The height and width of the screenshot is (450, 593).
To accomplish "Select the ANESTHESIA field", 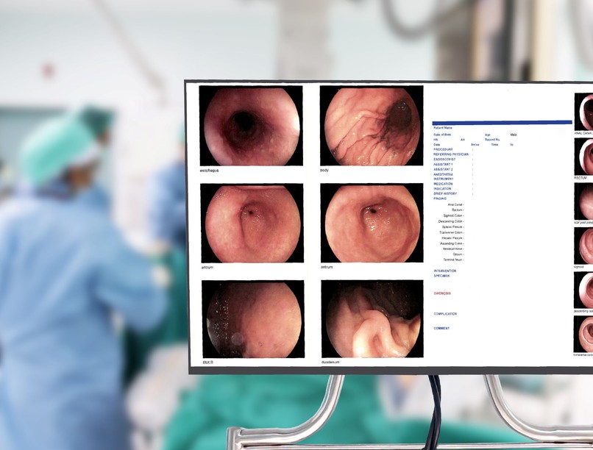I will (444, 174).
